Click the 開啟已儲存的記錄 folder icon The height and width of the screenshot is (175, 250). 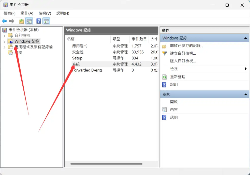pos(164,46)
